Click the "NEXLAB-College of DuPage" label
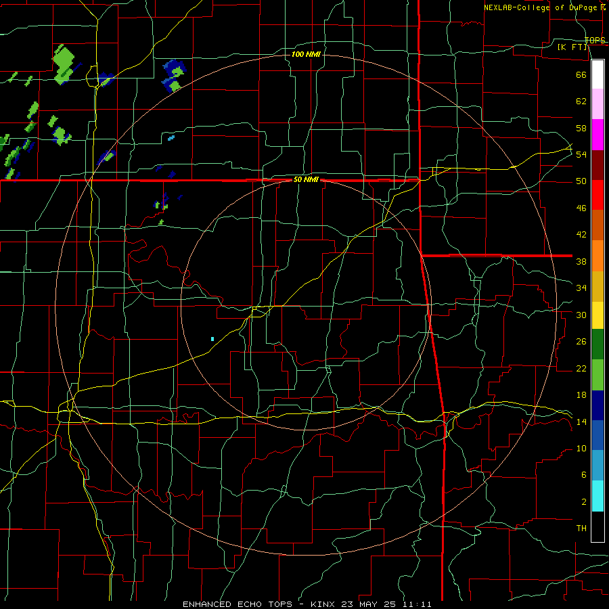The image size is (609, 609). click(541, 7)
